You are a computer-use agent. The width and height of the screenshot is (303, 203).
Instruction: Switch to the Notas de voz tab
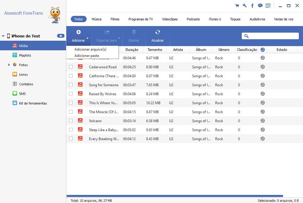point(284,19)
